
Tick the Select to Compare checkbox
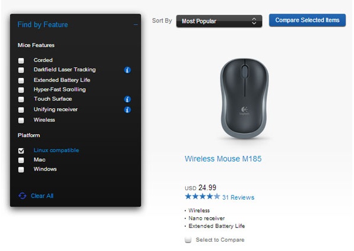pos(188,240)
